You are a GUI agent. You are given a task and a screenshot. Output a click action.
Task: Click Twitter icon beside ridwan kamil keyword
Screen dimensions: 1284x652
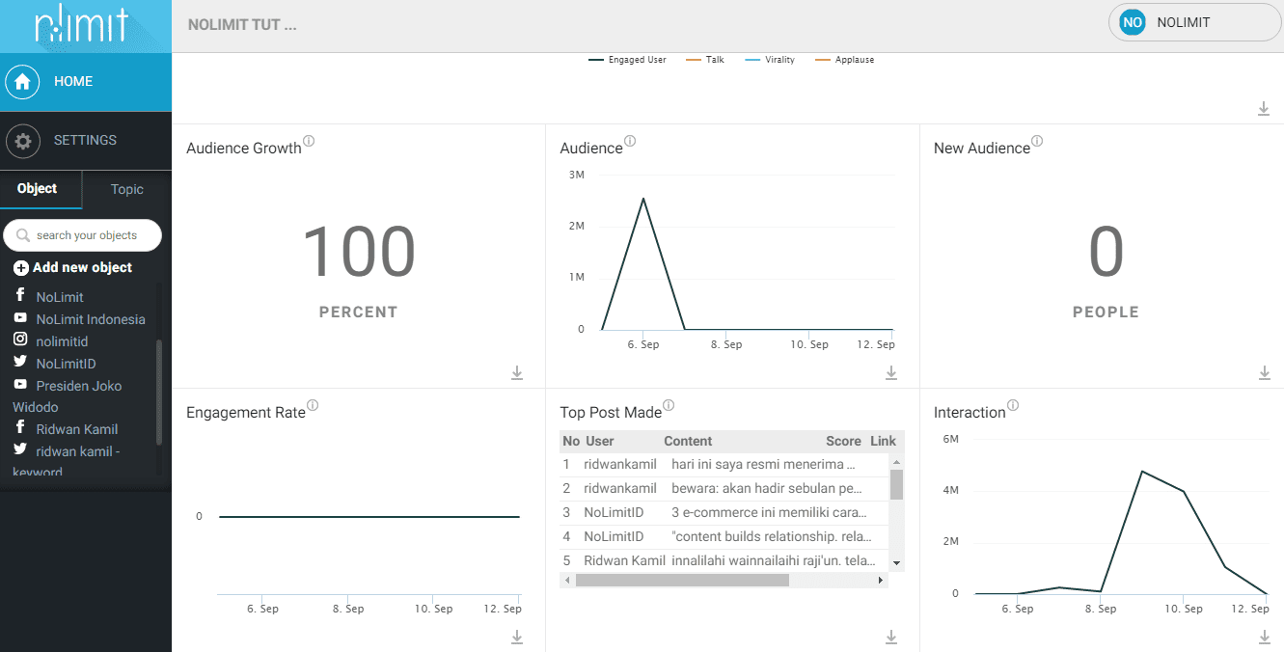click(20, 449)
